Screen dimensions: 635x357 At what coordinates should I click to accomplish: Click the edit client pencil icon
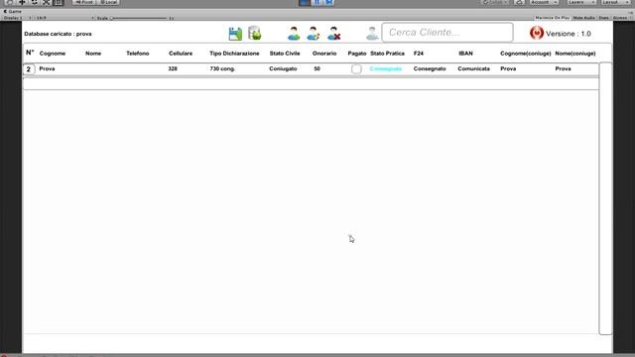[314, 34]
